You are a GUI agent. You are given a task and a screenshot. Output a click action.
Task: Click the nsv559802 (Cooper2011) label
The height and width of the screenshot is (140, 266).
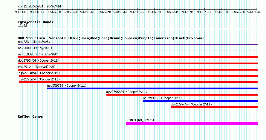pos(163,98)
